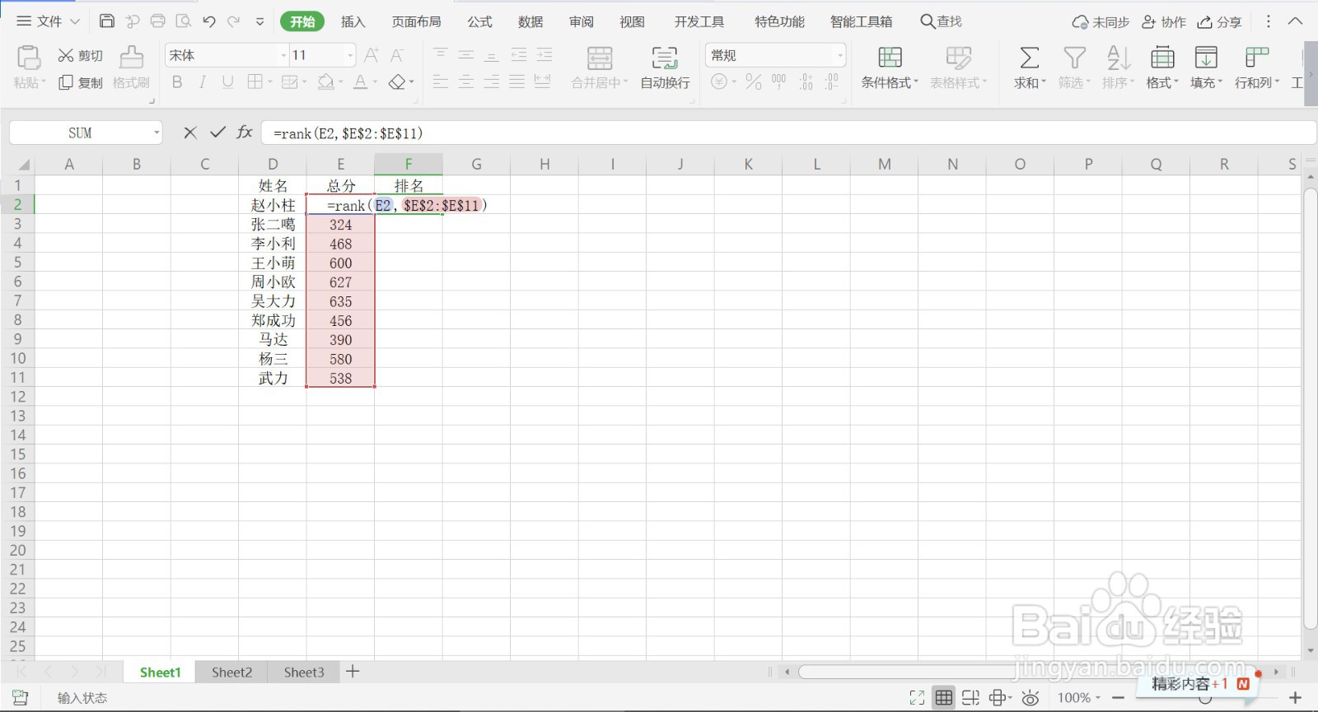Toggle Underline formatting

tap(228, 81)
